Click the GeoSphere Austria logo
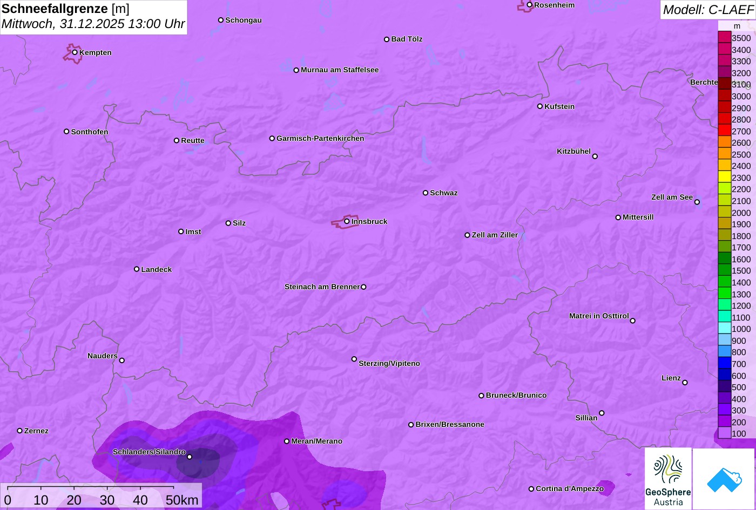The width and height of the screenshot is (756, 510). pos(668,479)
